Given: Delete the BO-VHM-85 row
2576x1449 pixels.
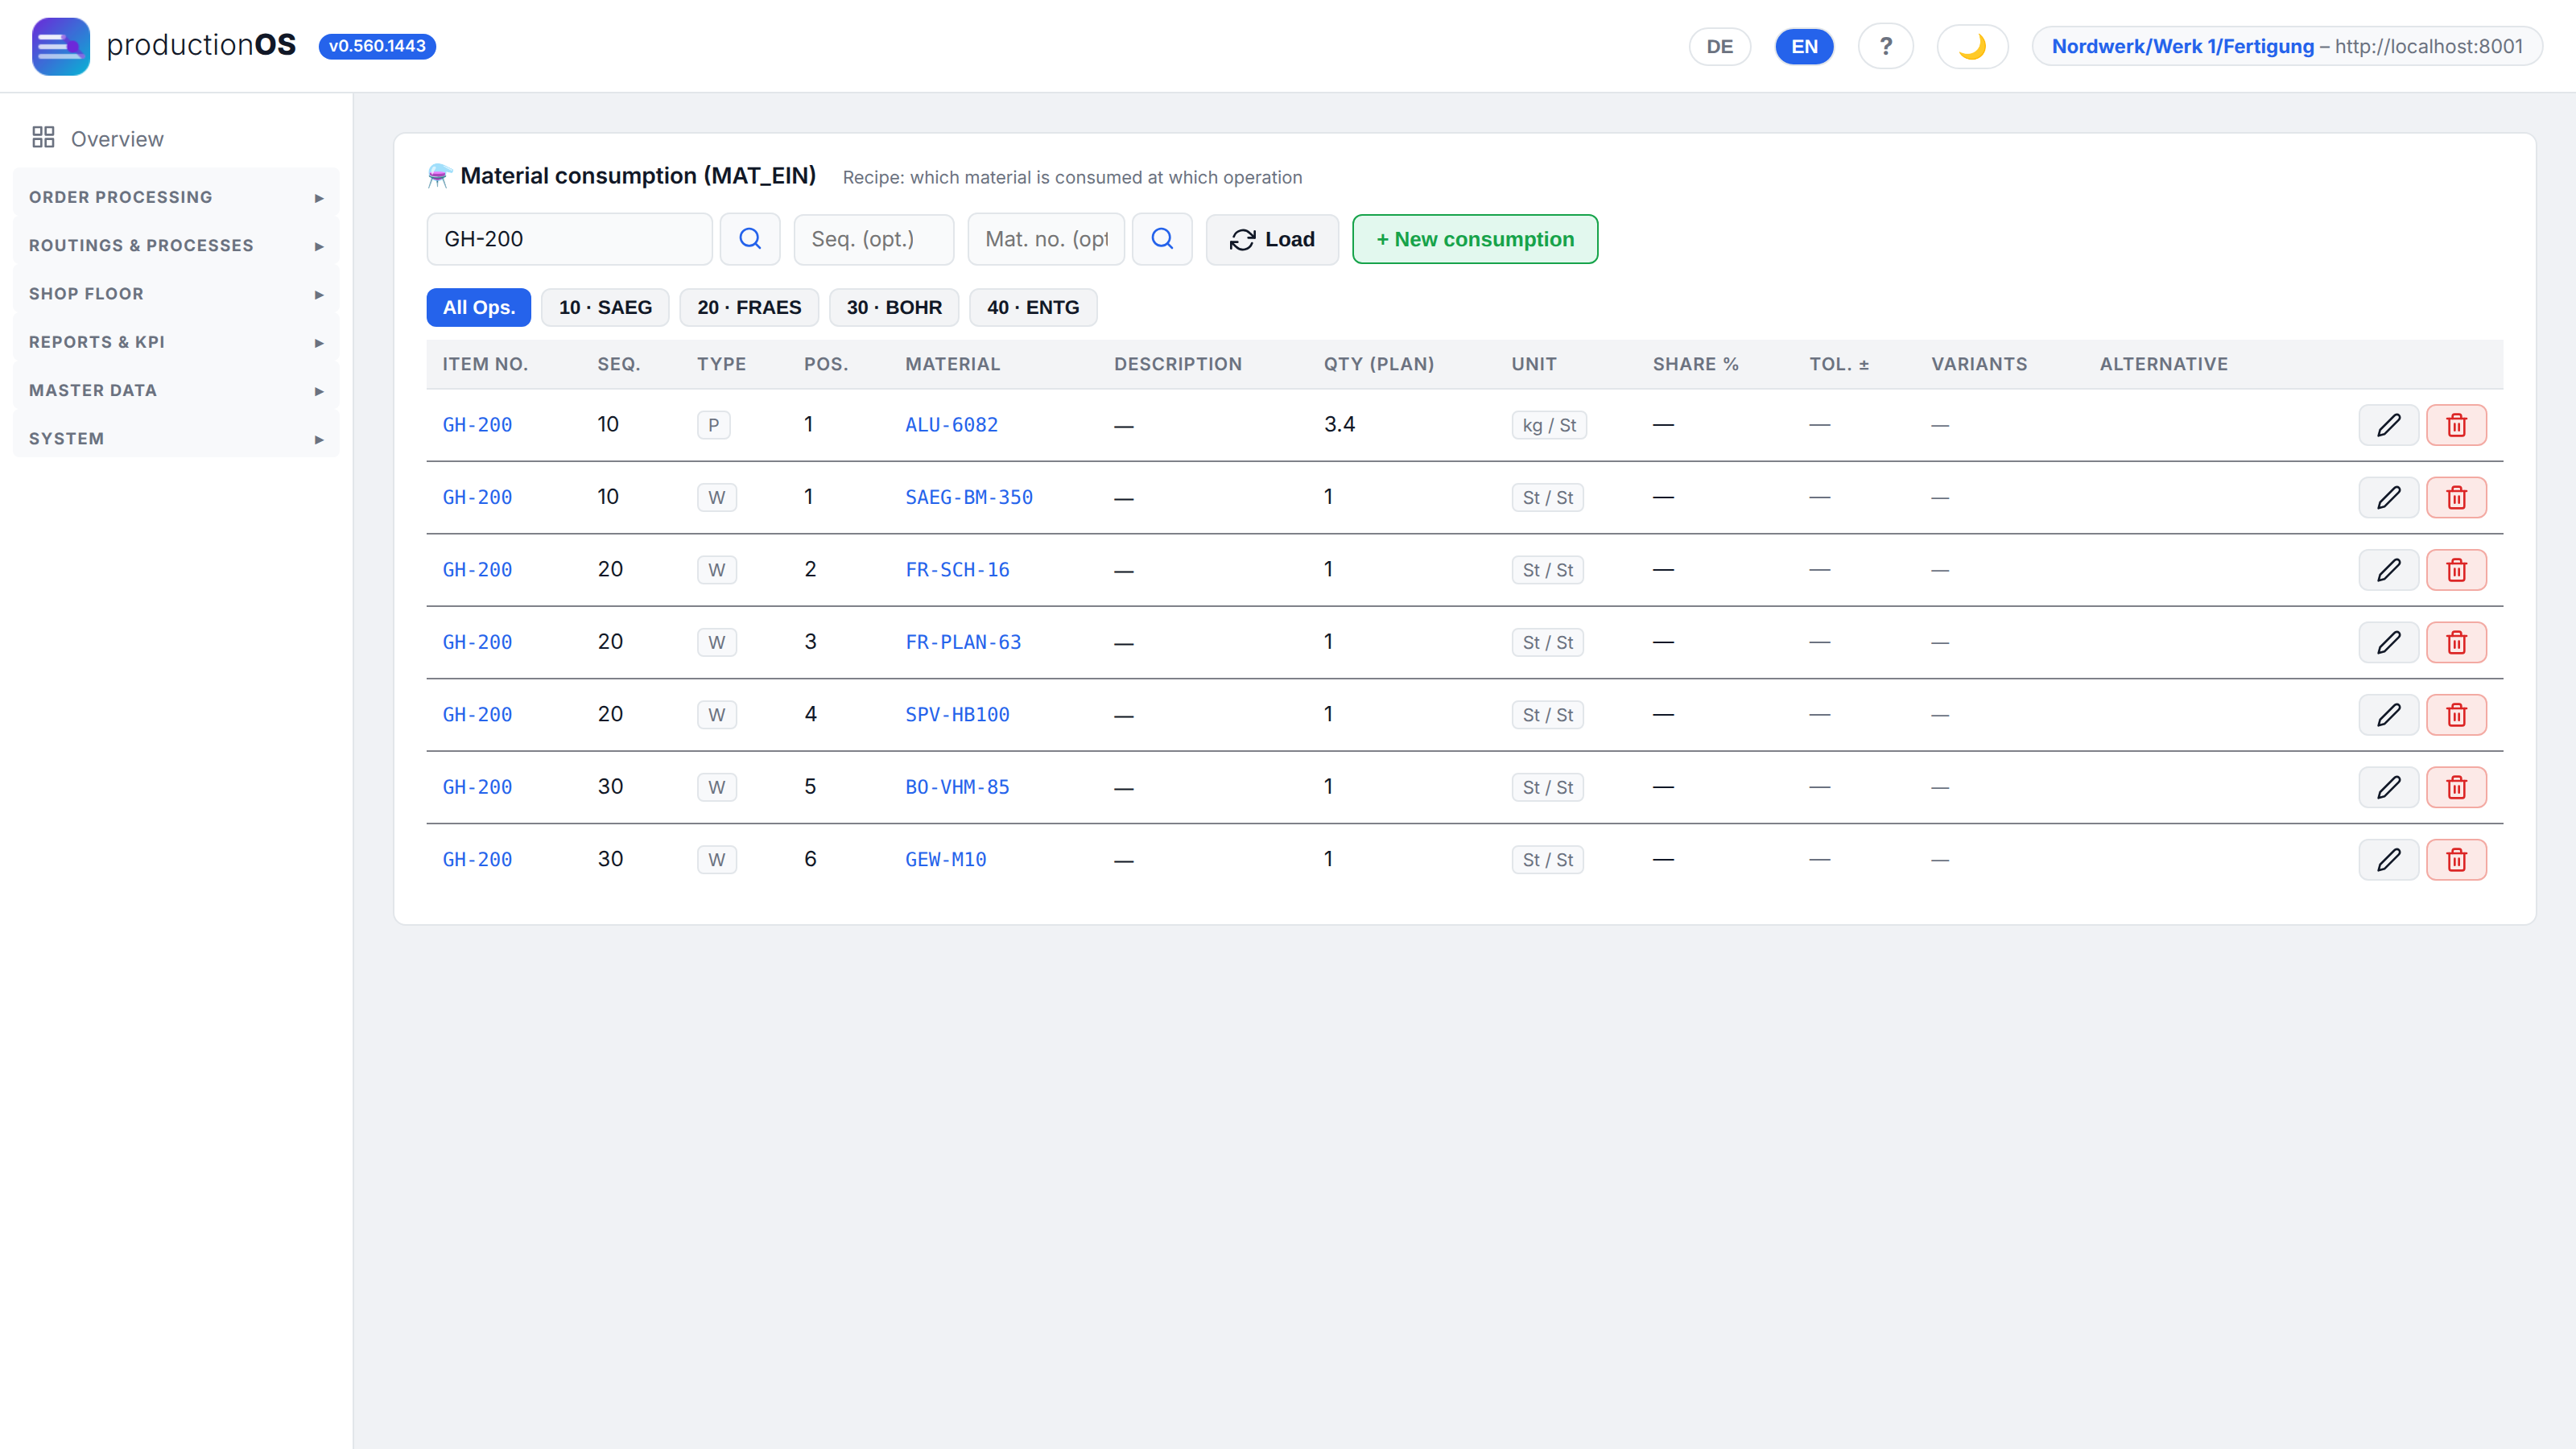Looking at the screenshot, I should [x=2456, y=787].
